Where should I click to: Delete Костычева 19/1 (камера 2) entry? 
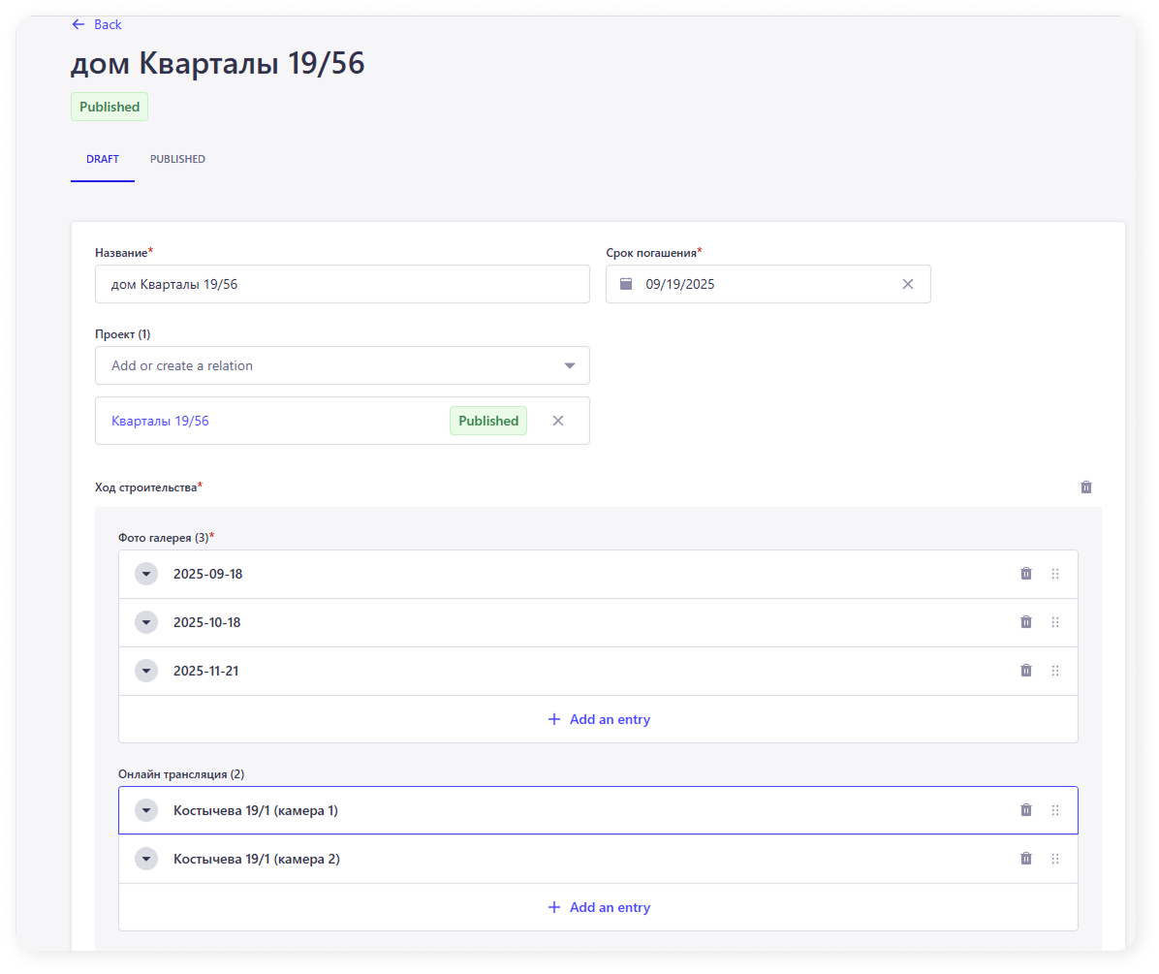(x=1026, y=859)
